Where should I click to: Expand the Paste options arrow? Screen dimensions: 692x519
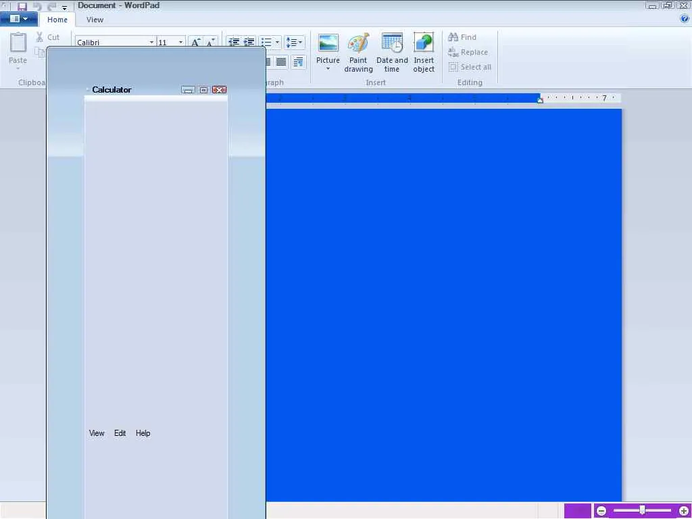coord(18,68)
